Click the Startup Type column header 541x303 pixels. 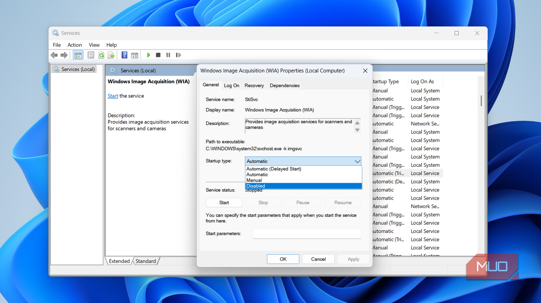[x=390, y=81]
